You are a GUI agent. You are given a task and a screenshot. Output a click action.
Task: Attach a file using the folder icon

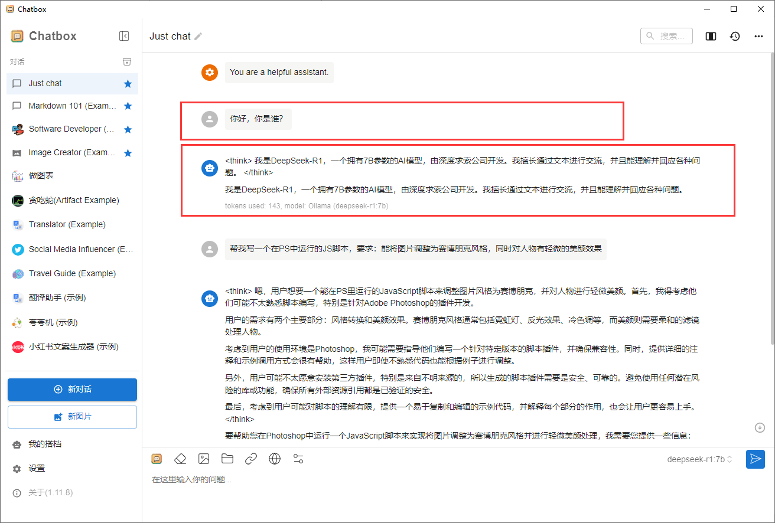(x=227, y=459)
